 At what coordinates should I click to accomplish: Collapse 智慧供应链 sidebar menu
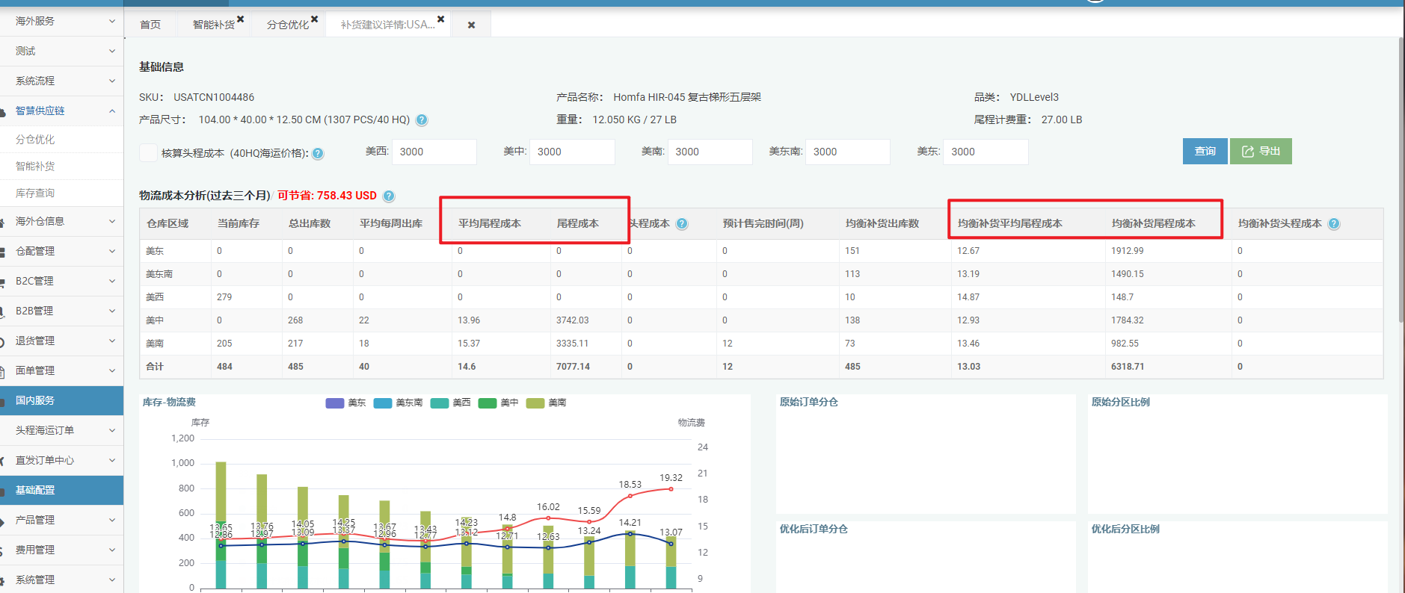click(x=61, y=111)
